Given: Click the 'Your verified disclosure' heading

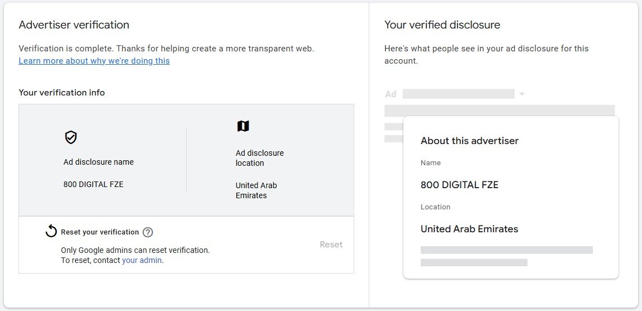Looking at the screenshot, I should click(x=442, y=25).
